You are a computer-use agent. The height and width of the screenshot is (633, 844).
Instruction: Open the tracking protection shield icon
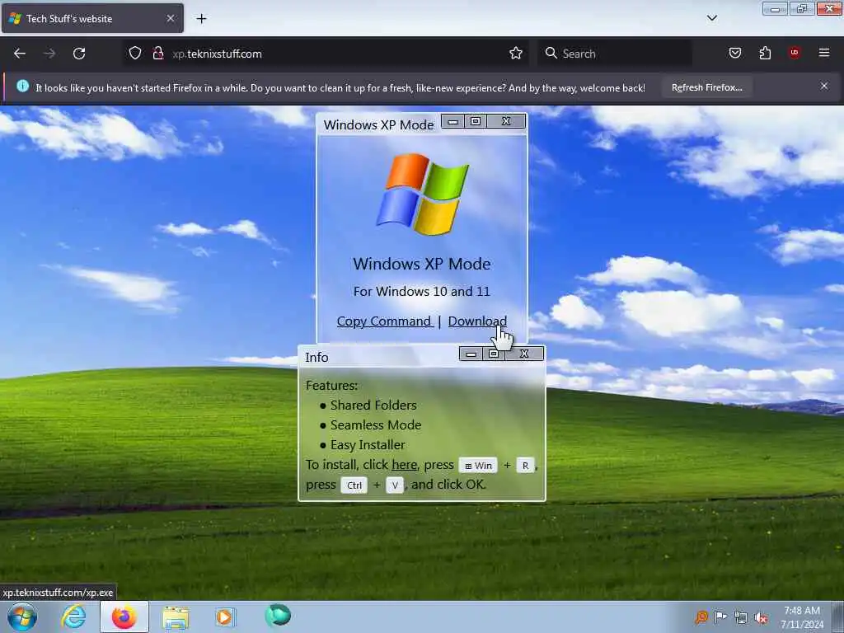(x=135, y=53)
